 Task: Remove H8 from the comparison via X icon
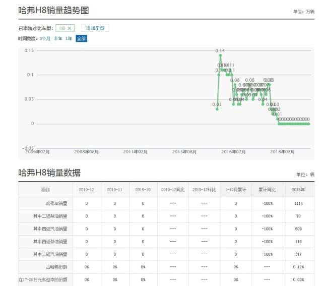click(70, 28)
